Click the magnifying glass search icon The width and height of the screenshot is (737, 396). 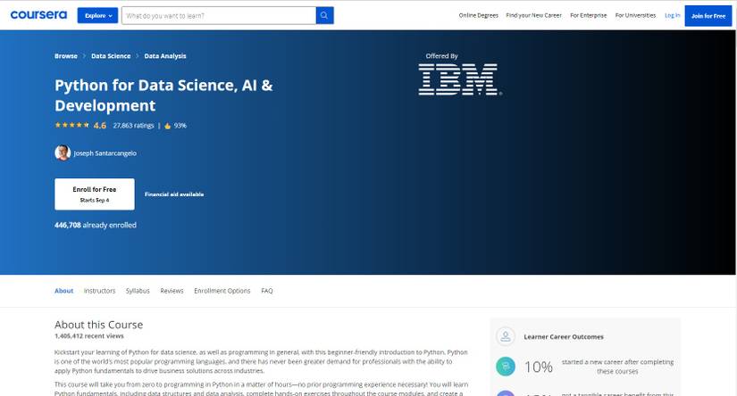324,15
